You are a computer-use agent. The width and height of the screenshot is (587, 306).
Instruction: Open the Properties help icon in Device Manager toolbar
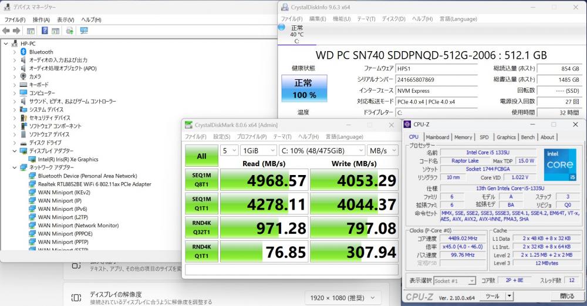(x=45, y=31)
